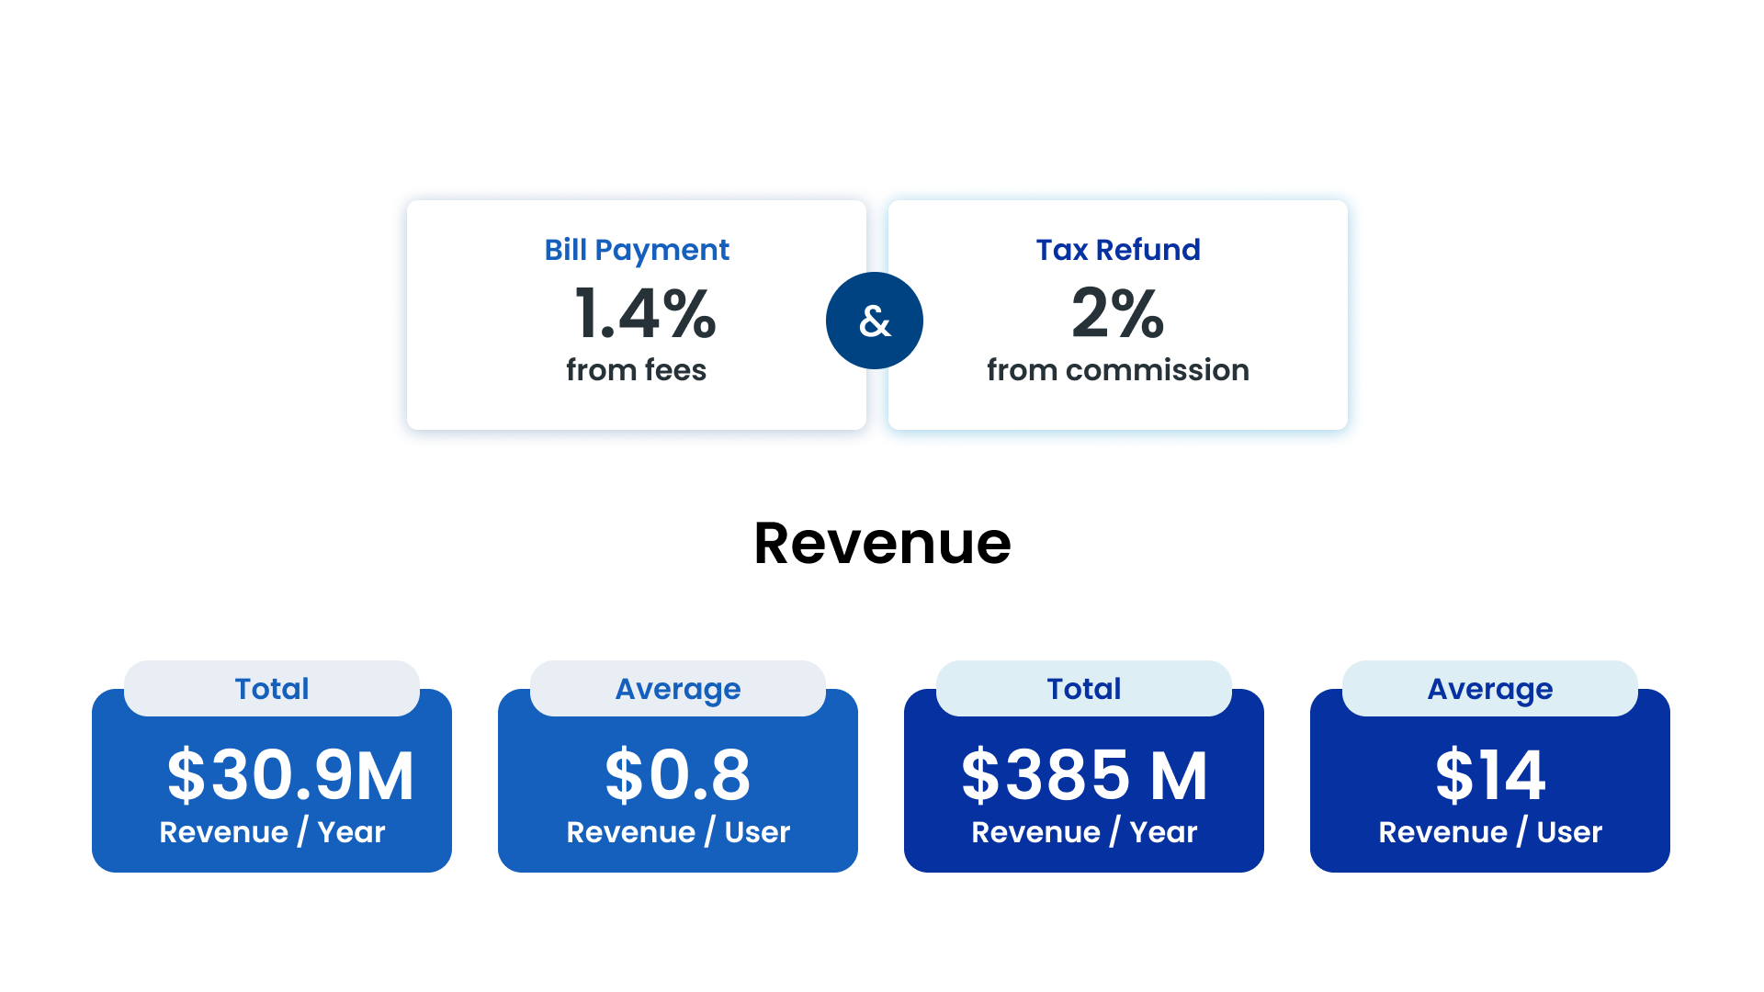The image size is (1764, 992).
Task: Click the 'from fees' text
Action: [636, 370]
